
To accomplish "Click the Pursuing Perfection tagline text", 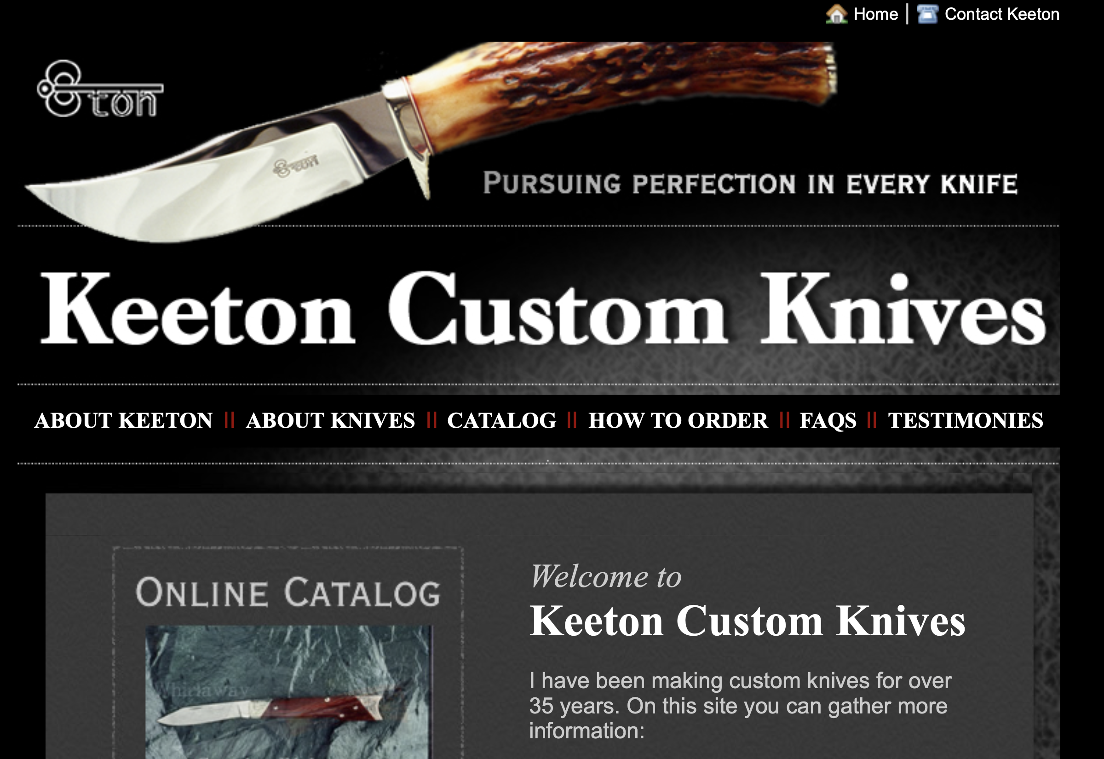I will point(750,184).
